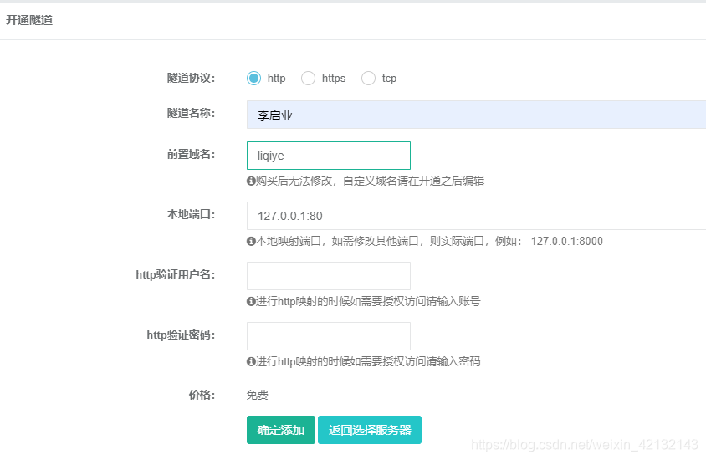Click the http验证密码 label

[181, 335]
